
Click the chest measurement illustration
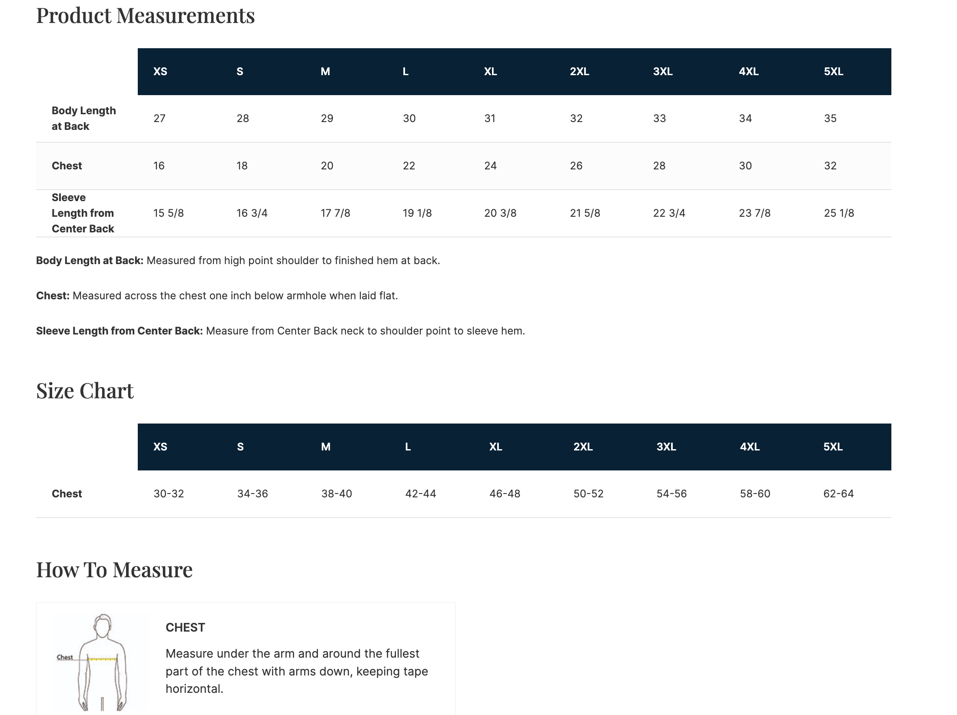102,661
